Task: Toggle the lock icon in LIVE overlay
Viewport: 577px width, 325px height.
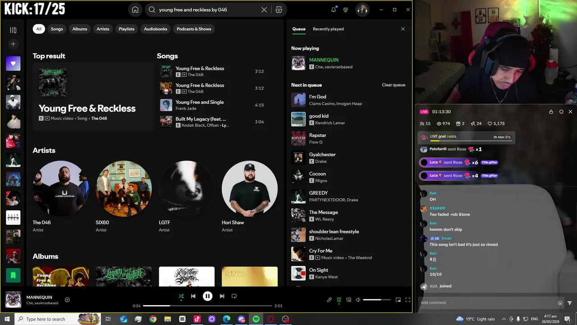Action: [551, 111]
